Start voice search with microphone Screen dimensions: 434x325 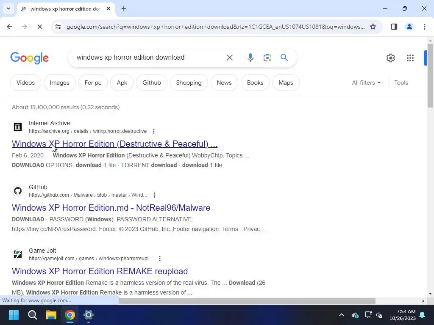(250, 58)
